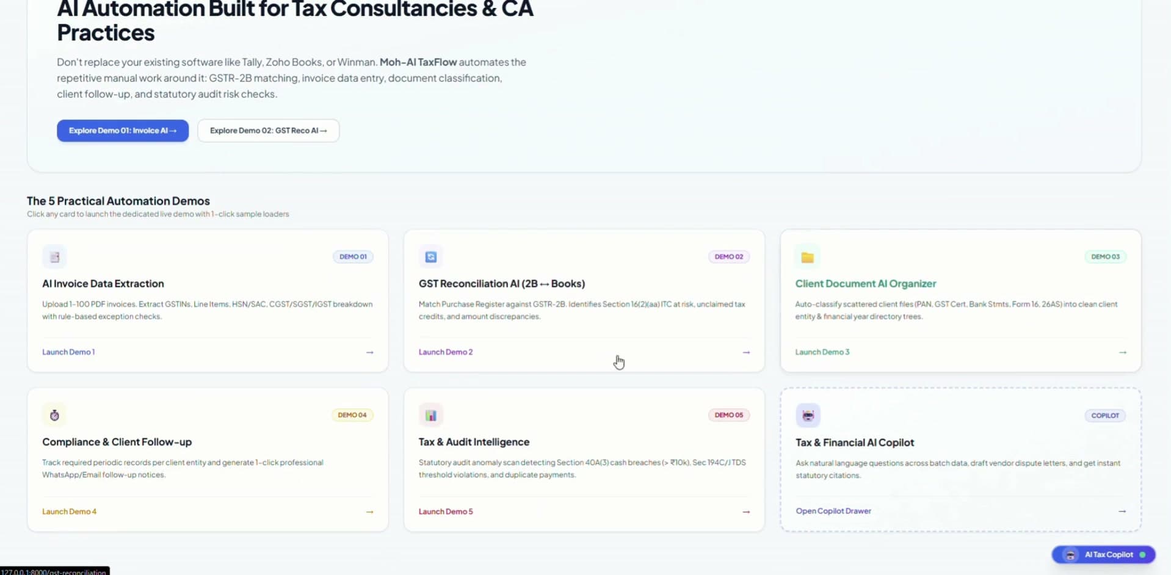Click the robot icon on Copilot card
Screen dimensions: 1171x575
click(x=808, y=416)
